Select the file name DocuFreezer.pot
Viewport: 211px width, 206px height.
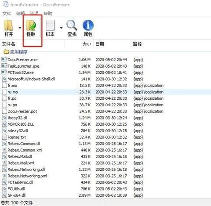click(x=22, y=111)
